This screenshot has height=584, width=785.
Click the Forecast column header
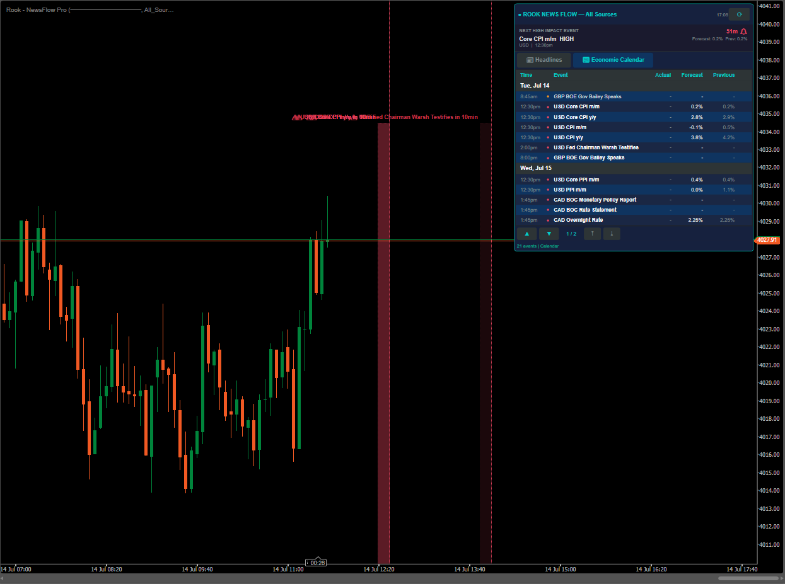coord(692,75)
